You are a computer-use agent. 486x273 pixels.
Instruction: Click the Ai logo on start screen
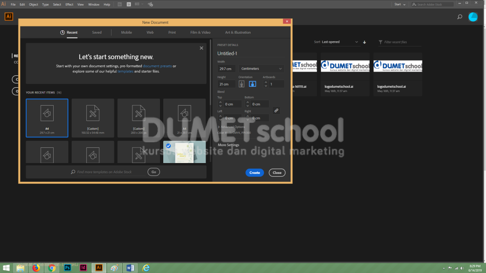[x=9, y=17]
